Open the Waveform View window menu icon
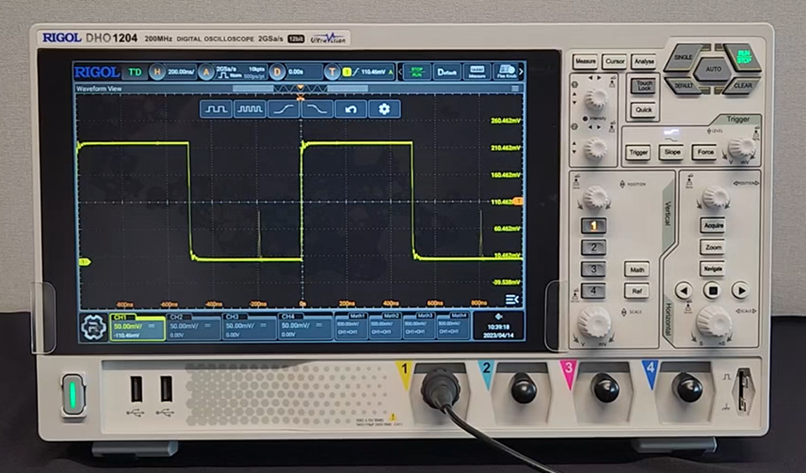 click(x=515, y=88)
